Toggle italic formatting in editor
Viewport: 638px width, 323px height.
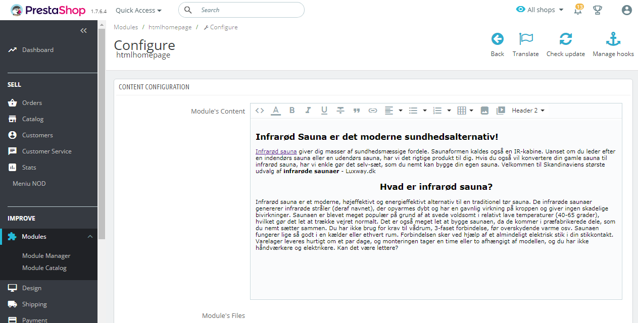tap(308, 111)
